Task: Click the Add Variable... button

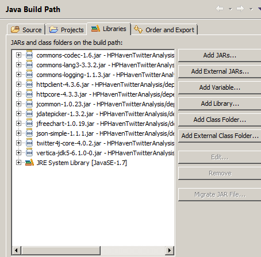Action: 220,87
